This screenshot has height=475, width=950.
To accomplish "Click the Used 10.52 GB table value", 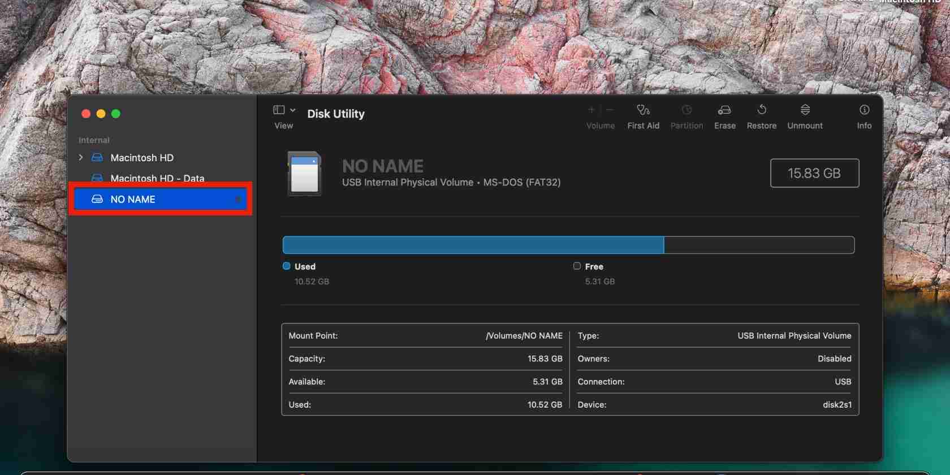I will [545, 405].
